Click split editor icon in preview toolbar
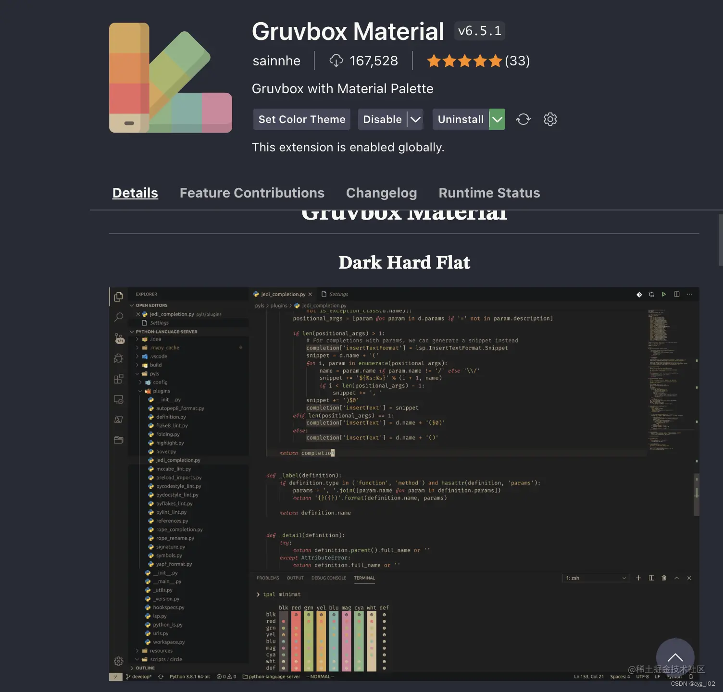The image size is (723, 692). [677, 295]
